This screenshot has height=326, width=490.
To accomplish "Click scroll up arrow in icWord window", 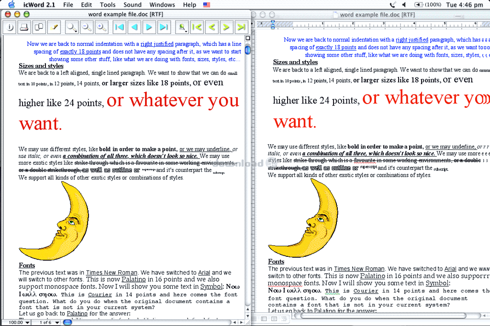I will pos(248,309).
